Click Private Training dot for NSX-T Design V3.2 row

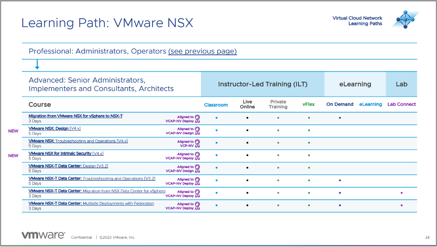point(278,168)
